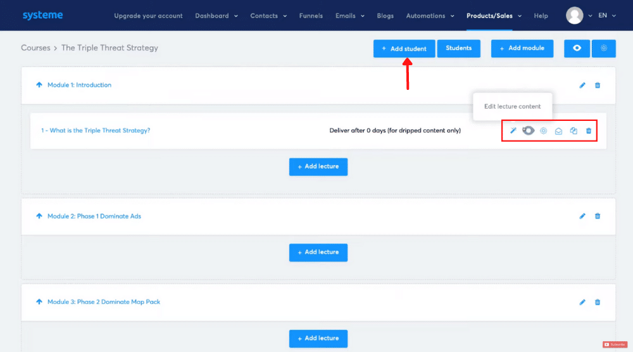
Task: Delete Module 1: Introduction with trash icon
Action: pos(598,85)
